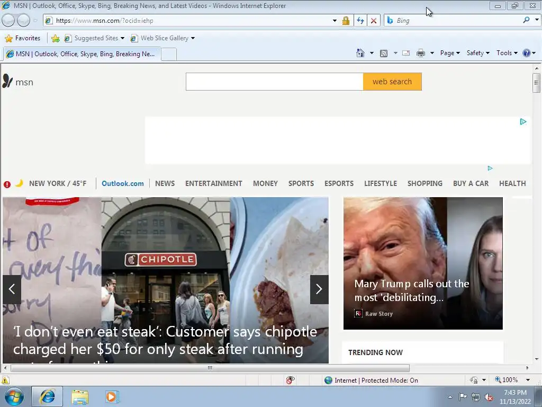The height and width of the screenshot is (407, 542).
Task: Open the recent pages dropdown arrow
Action: coord(35,21)
